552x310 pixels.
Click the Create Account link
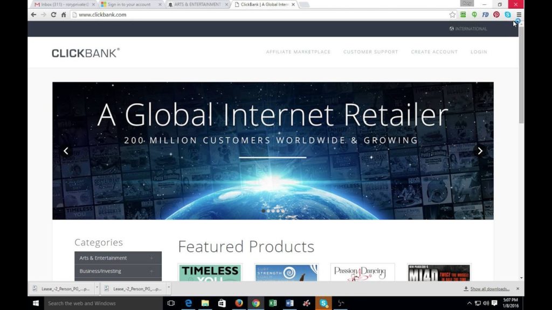point(434,52)
